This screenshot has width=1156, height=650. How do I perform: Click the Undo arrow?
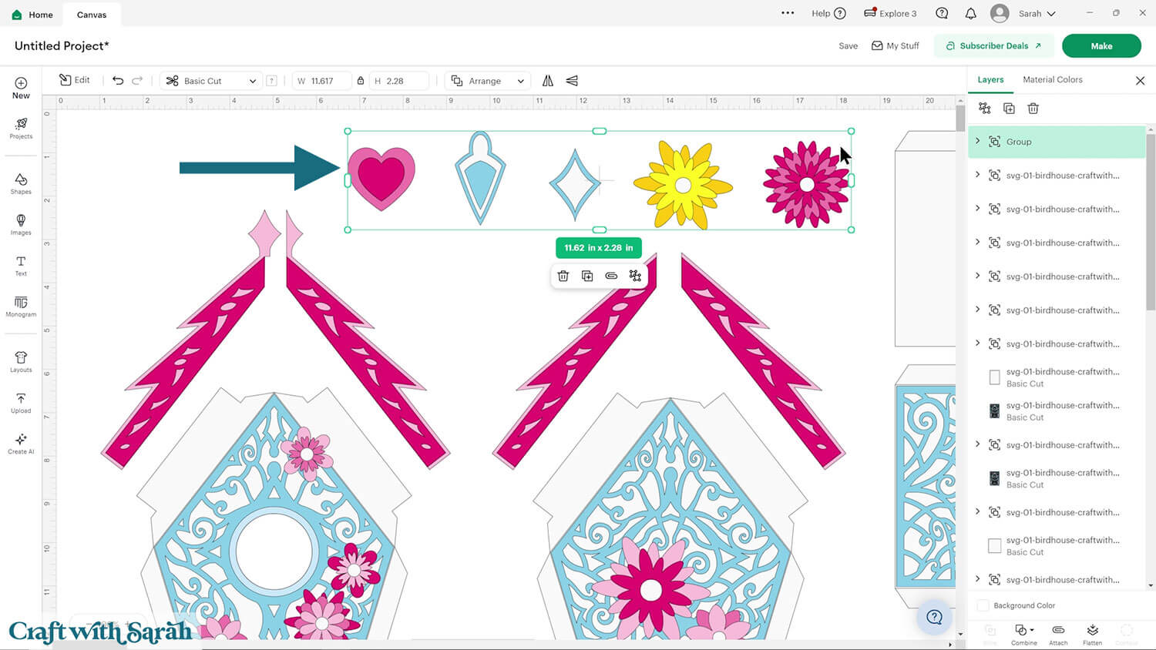point(118,81)
